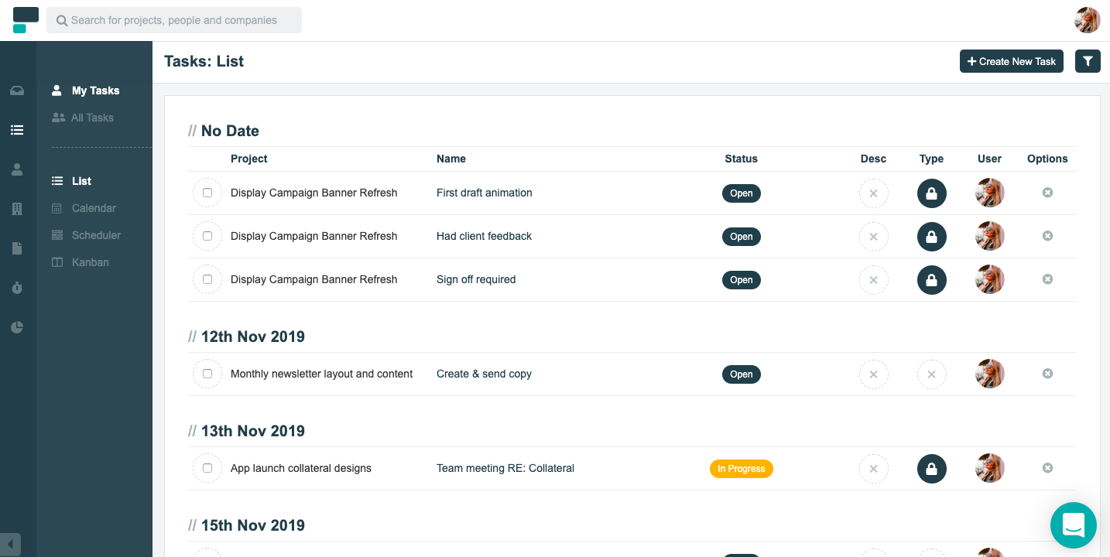Open the people icon in the left rail
Viewport: 1110px width, 557px height.
click(x=17, y=169)
